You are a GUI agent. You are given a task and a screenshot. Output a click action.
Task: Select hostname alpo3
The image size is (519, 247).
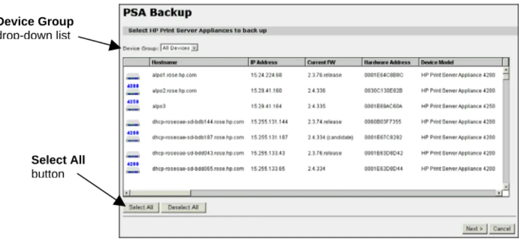158,106
